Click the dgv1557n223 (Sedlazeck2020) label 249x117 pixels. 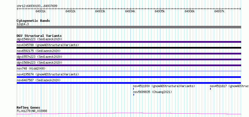(x=39, y=57)
